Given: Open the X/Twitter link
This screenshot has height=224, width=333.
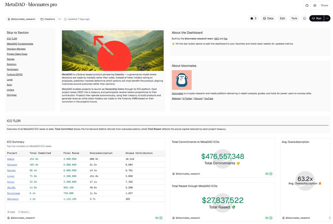Looking at the screenshot, I should [187, 99].
